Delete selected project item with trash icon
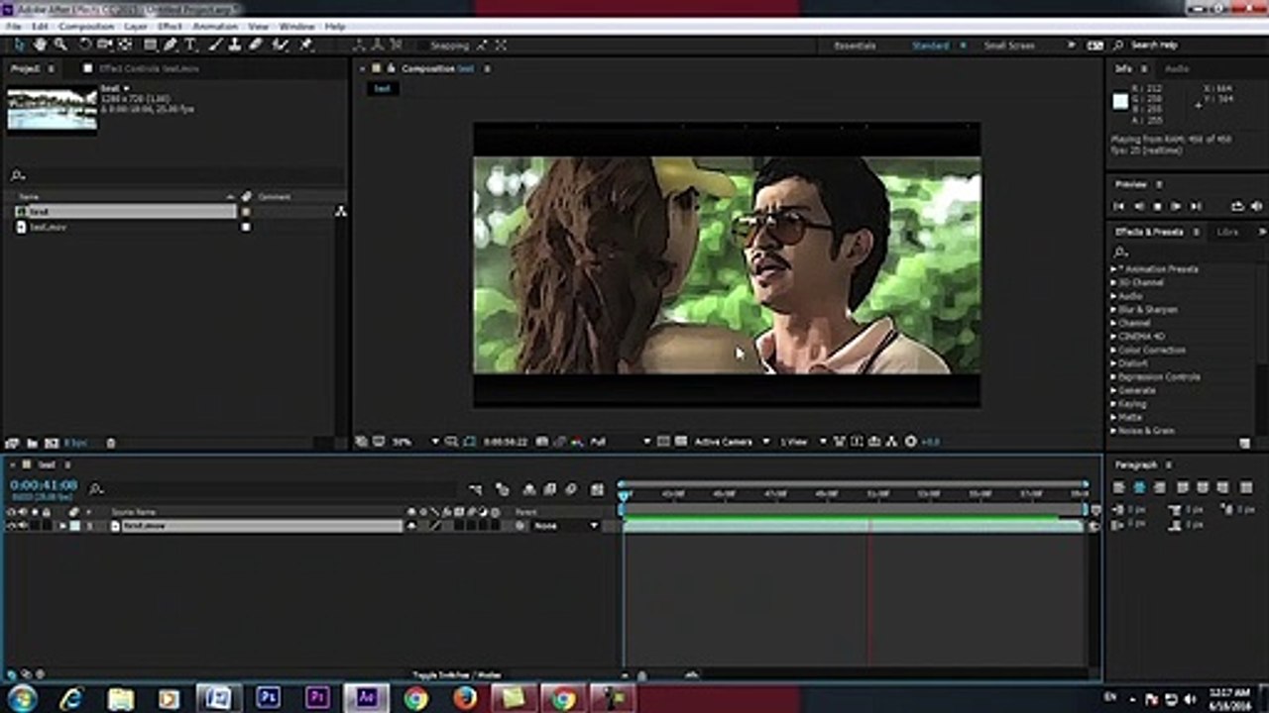The height and width of the screenshot is (713, 1269). pos(111,443)
